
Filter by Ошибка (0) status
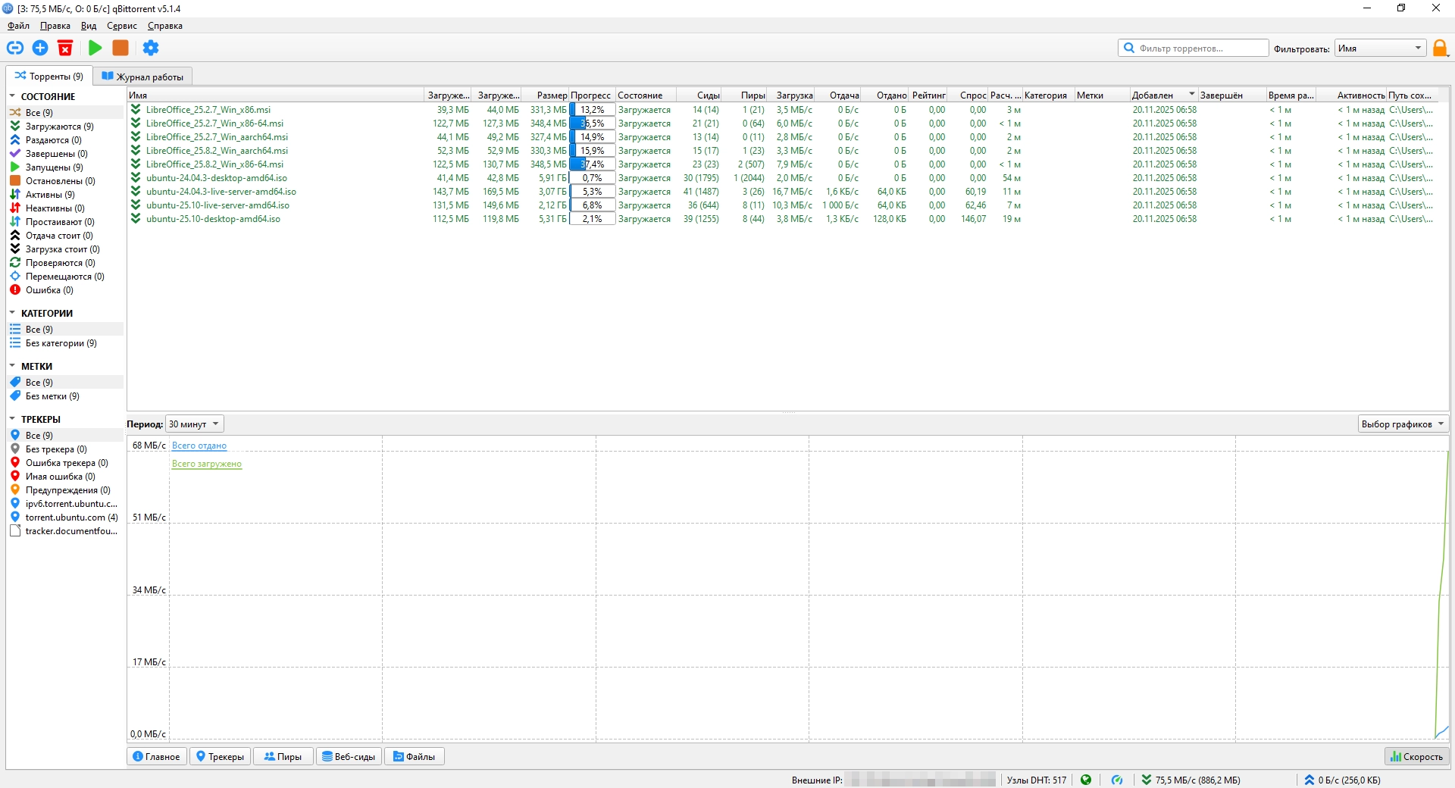(x=49, y=290)
